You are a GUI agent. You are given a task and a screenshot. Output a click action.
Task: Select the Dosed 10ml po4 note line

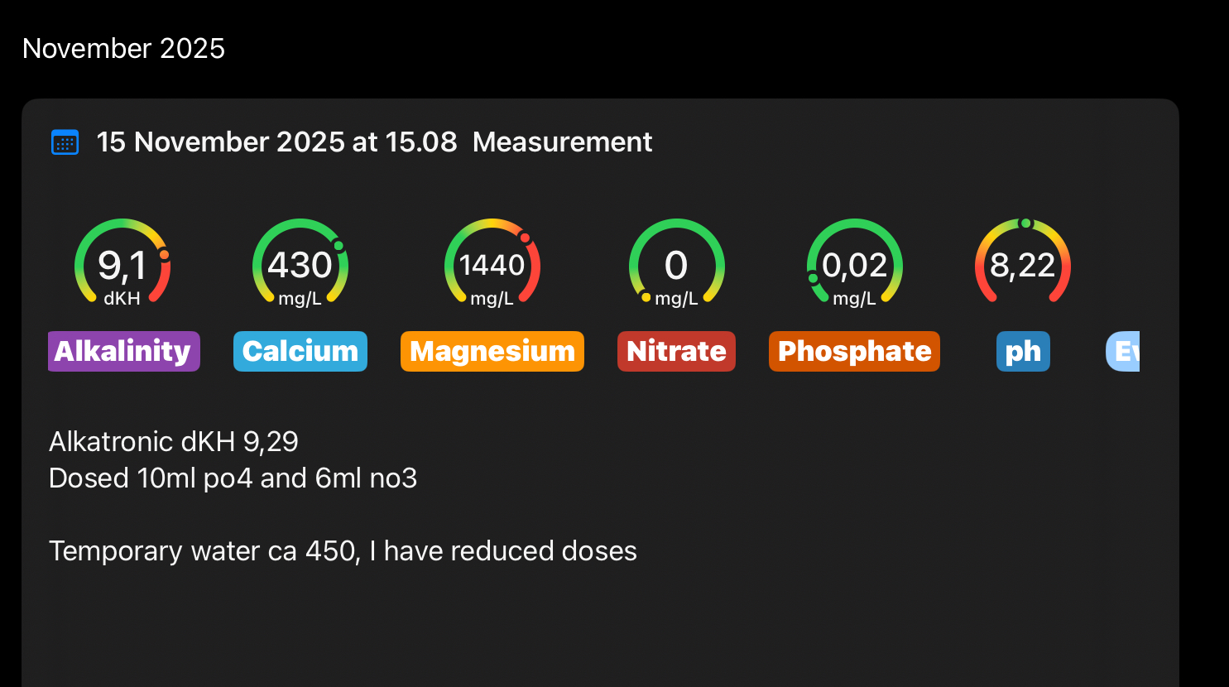[x=233, y=478]
